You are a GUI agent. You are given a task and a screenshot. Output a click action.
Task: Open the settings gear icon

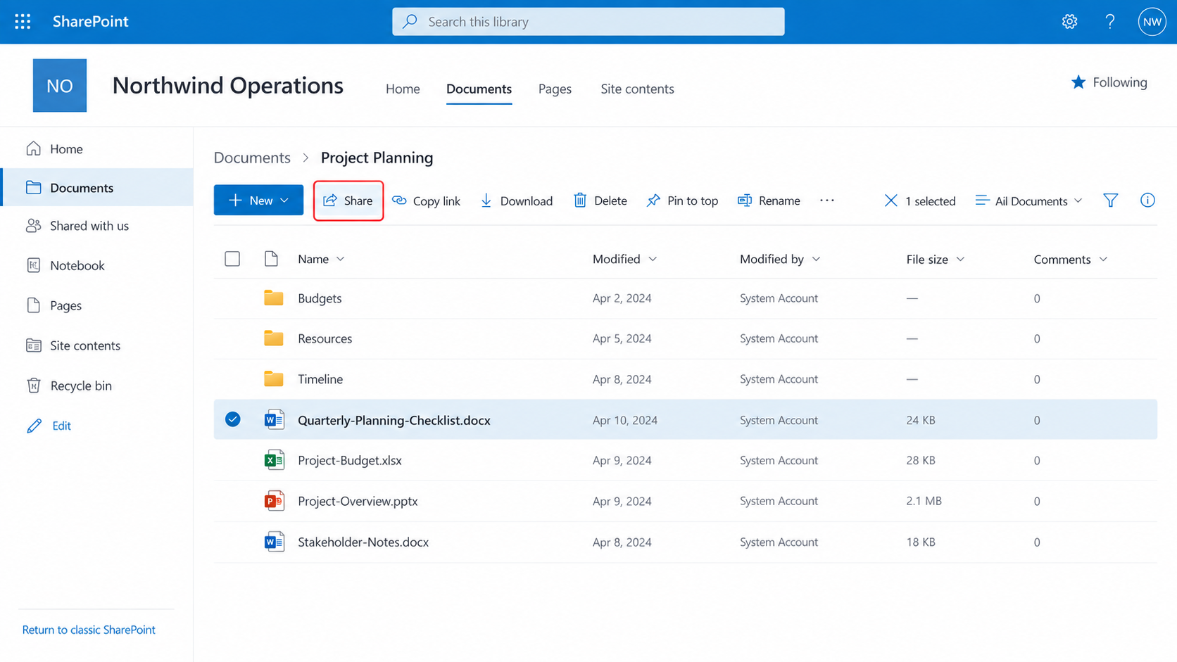(1069, 22)
